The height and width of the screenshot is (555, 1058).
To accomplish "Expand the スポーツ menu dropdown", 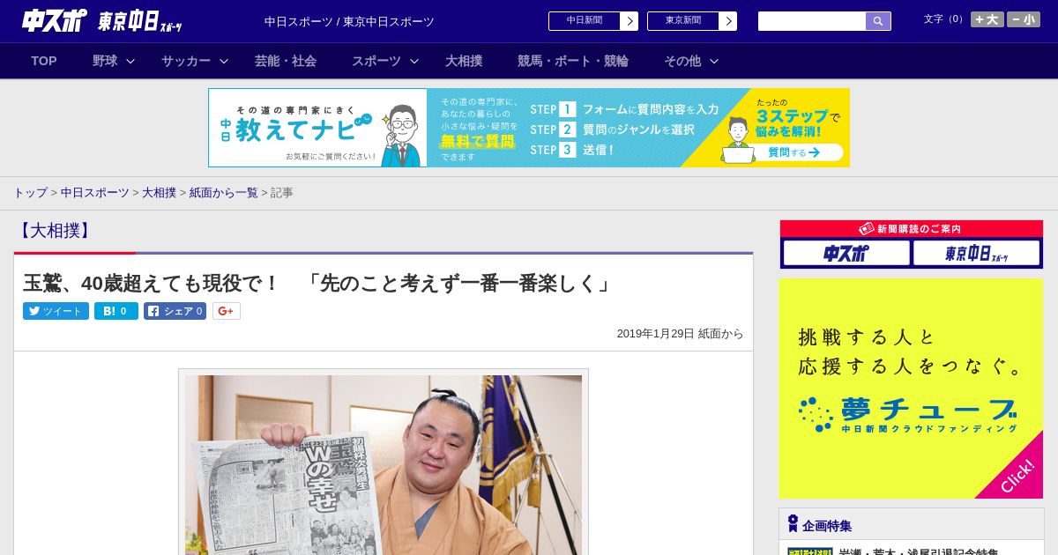I will click(385, 61).
